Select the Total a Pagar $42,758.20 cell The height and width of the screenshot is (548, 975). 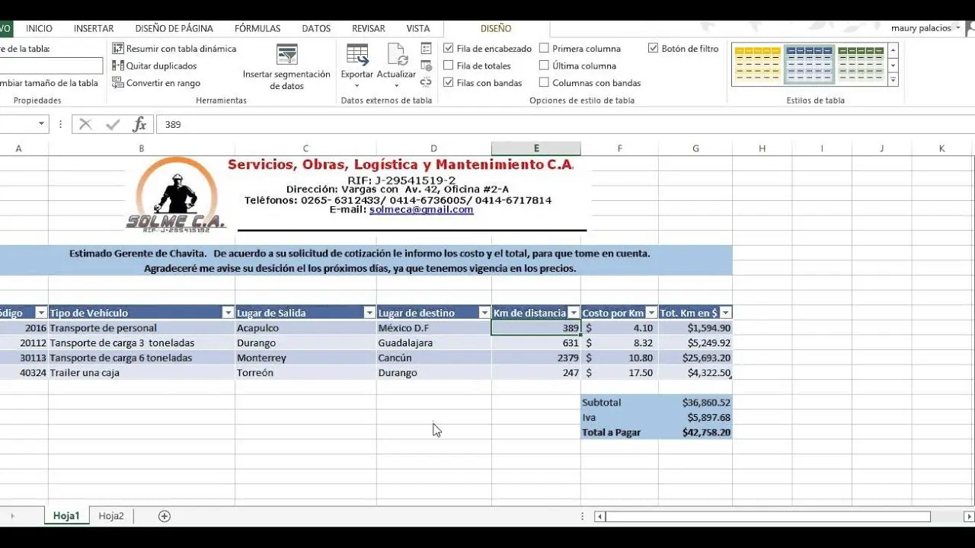click(695, 432)
